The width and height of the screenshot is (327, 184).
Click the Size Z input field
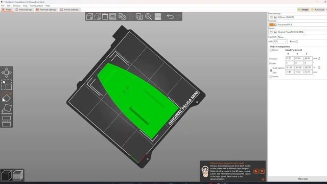[x=308, y=72]
